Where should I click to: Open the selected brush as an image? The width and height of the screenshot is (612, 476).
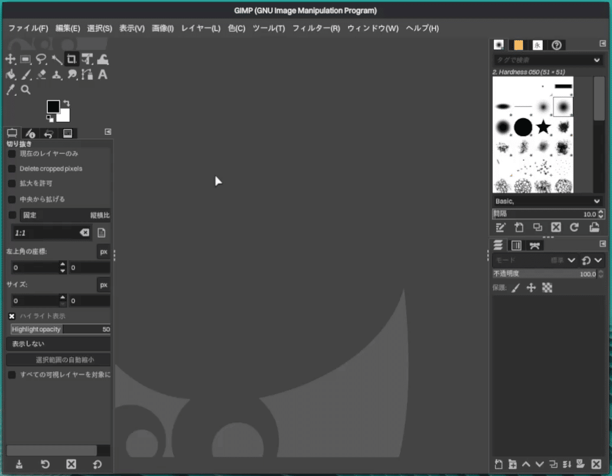tap(594, 228)
